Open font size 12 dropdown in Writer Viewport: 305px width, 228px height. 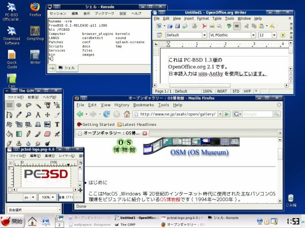(x=274, y=35)
